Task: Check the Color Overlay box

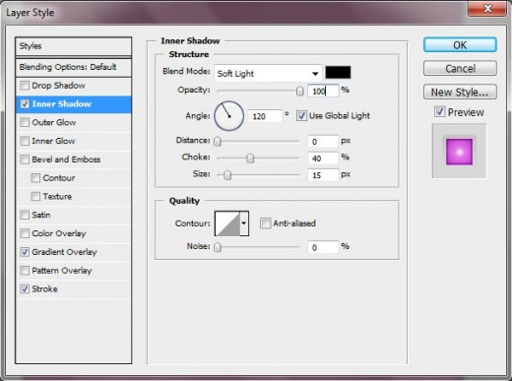Action: point(25,233)
